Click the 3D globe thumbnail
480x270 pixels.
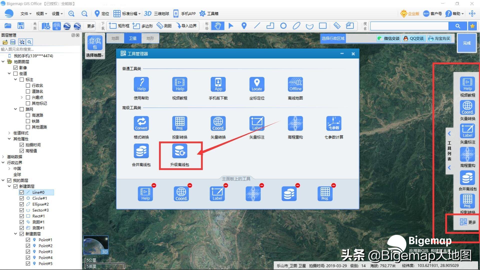(x=96, y=245)
